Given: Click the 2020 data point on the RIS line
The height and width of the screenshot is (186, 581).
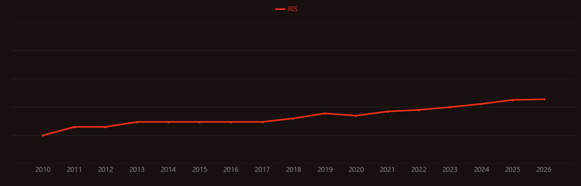Looking at the screenshot, I should (356, 116).
